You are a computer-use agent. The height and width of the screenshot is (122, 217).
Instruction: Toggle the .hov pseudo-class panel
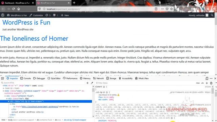click(198, 83)
